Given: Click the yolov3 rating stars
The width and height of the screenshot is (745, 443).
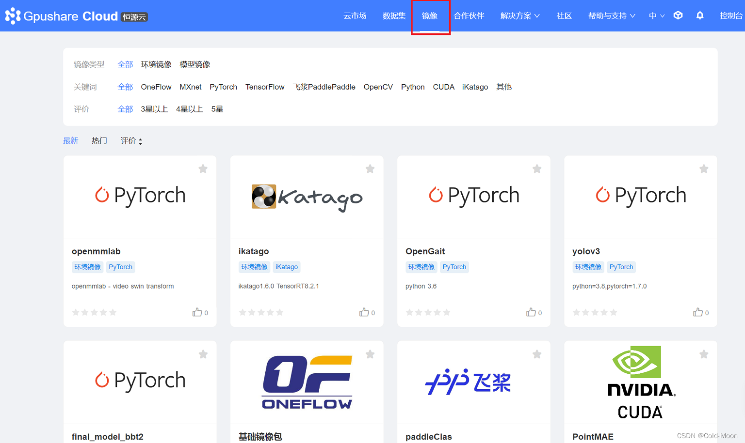Looking at the screenshot, I should click(595, 312).
